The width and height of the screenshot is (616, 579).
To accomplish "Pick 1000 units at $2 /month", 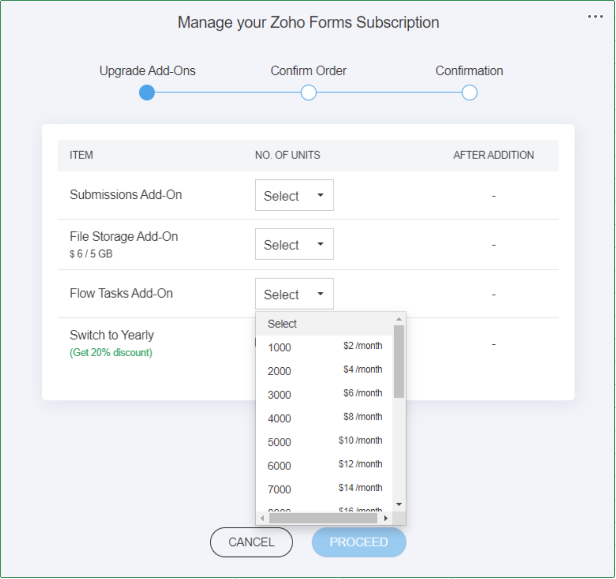I will (324, 347).
